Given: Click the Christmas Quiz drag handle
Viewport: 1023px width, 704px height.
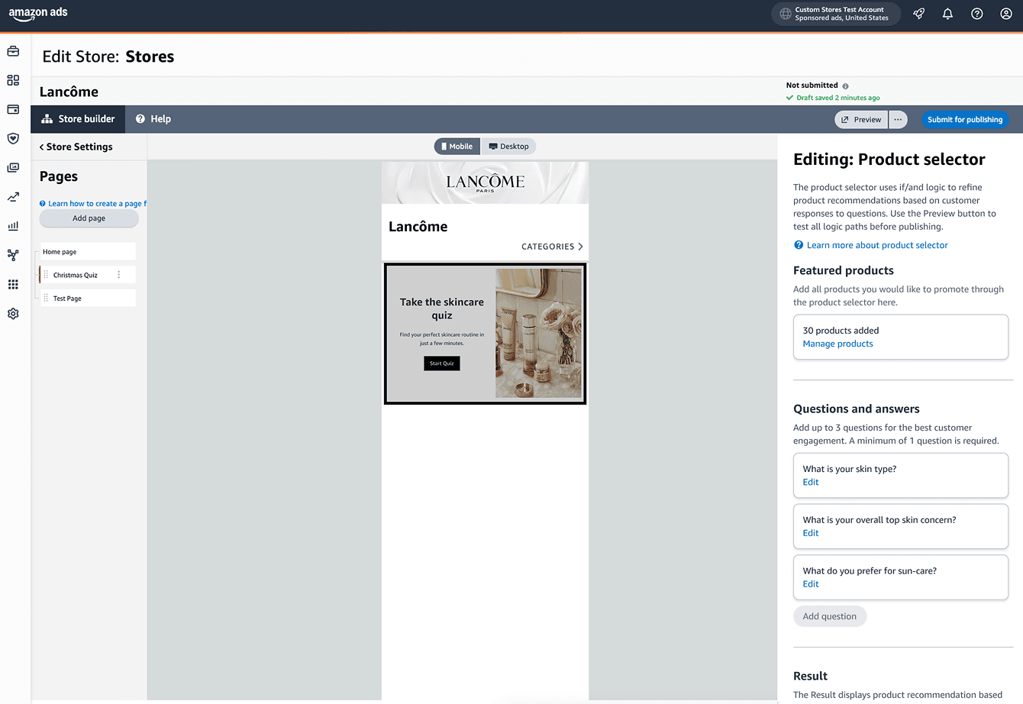Looking at the screenshot, I should coord(46,275).
